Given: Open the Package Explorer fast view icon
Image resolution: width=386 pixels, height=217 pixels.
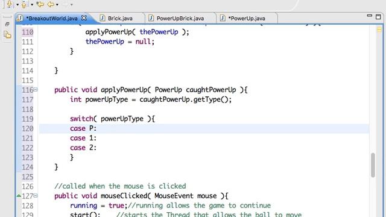Looking at the screenshot, I should (7, 35).
